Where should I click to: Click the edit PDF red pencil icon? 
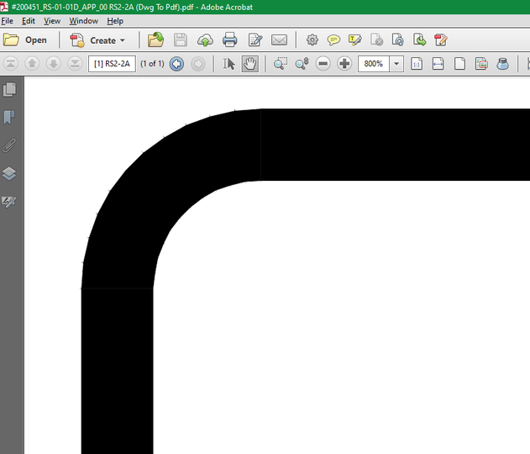click(x=441, y=40)
